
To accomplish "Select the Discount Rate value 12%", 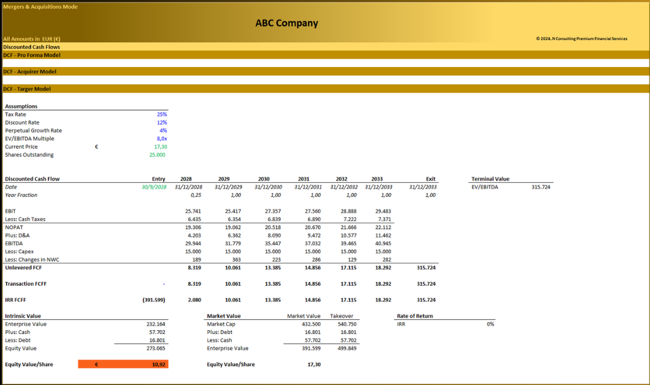I will 162,123.
